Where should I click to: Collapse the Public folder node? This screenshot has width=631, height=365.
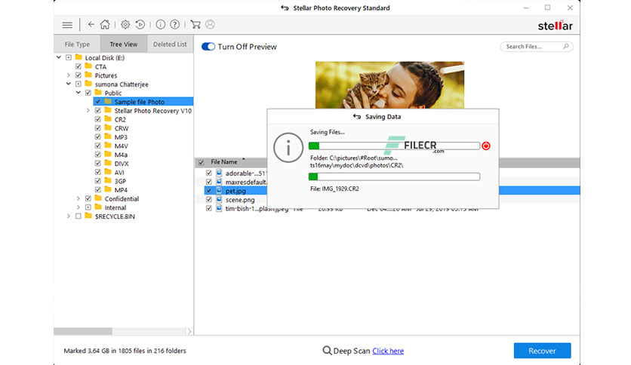coord(78,93)
